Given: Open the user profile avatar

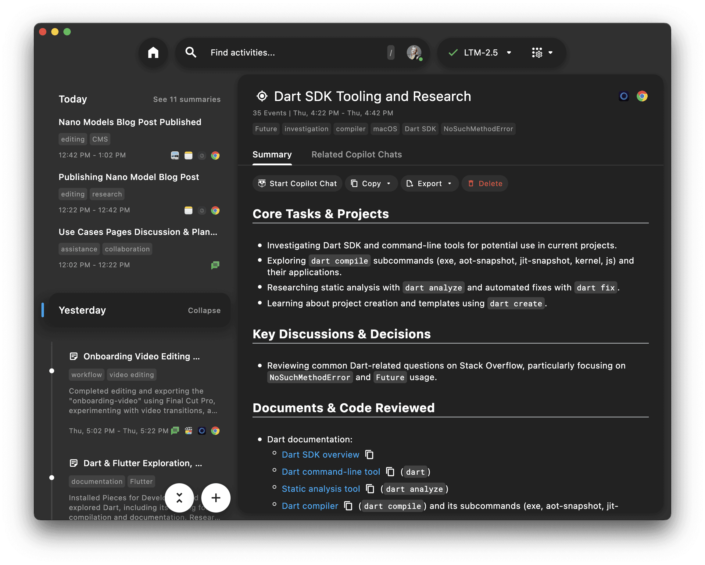Looking at the screenshot, I should tap(414, 52).
